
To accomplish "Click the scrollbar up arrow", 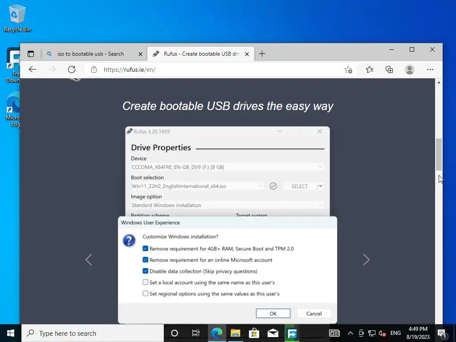I will coord(439,82).
